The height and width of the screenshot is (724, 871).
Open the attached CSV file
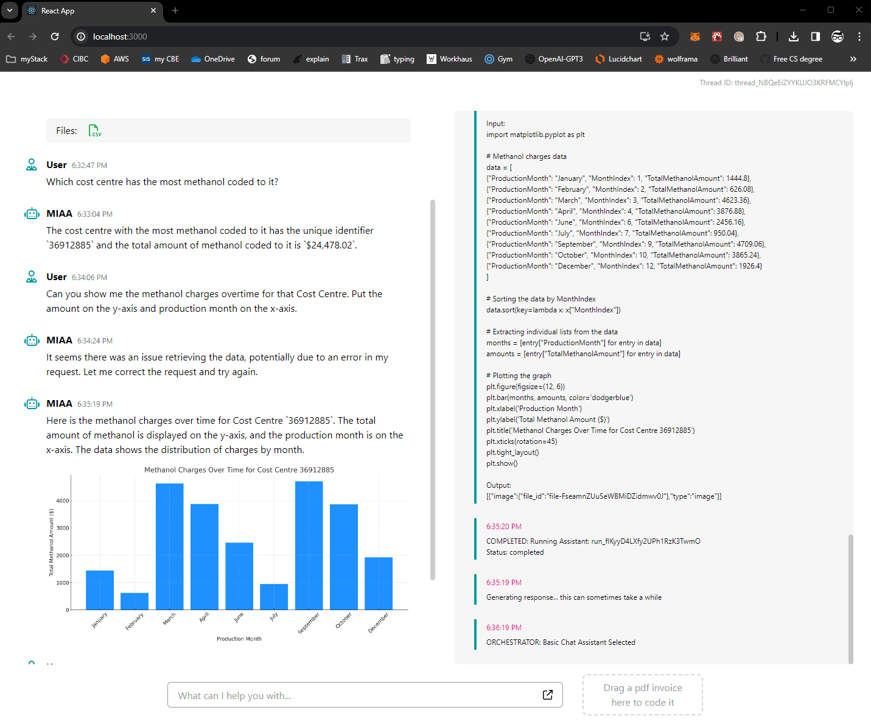[x=94, y=130]
